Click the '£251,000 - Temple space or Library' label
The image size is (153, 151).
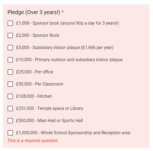(50, 108)
